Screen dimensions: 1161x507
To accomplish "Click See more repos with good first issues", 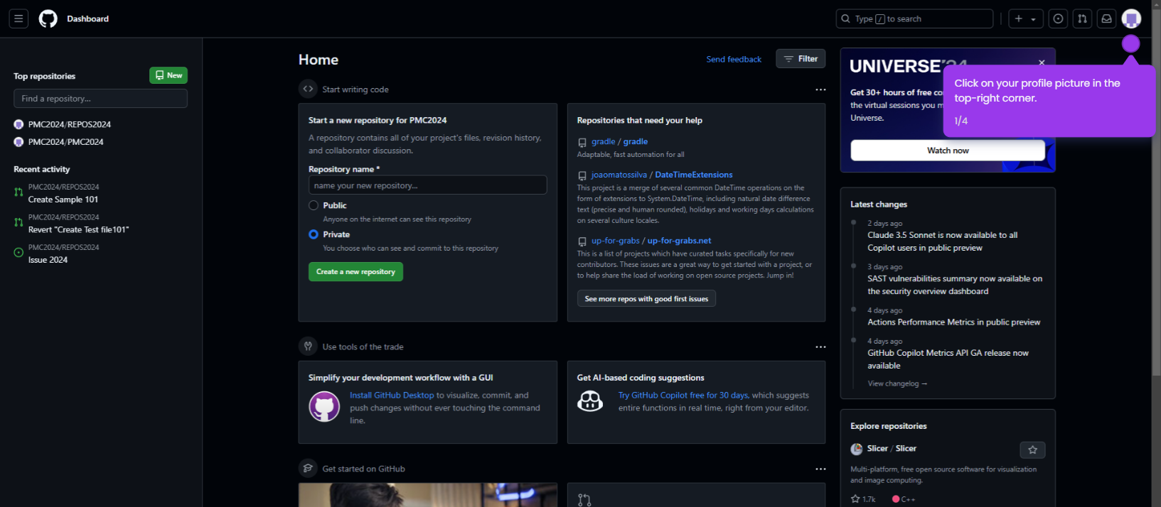I will 646,299.
